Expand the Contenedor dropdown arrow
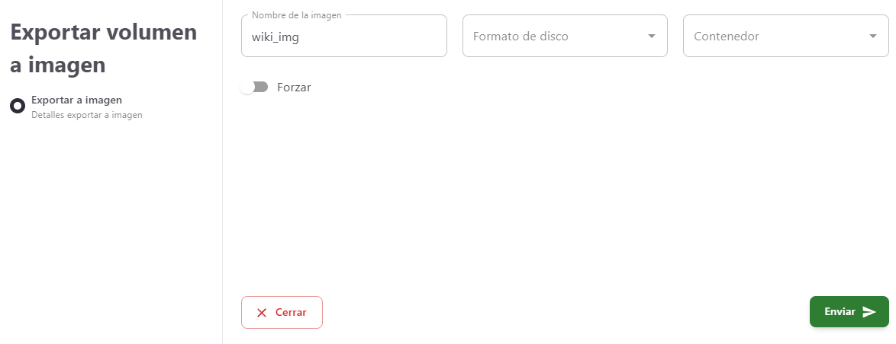896x344 pixels. click(872, 36)
